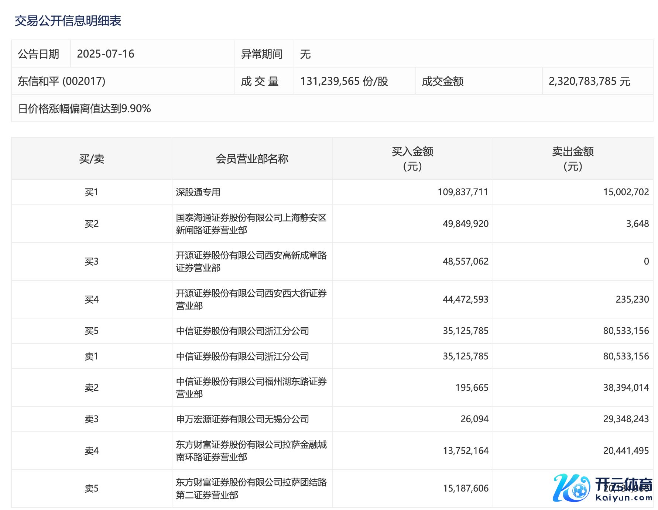The height and width of the screenshot is (510, 658).
Task: Select sell amount 20,441,495 in 卖4 row
Action: click(626, 451)
